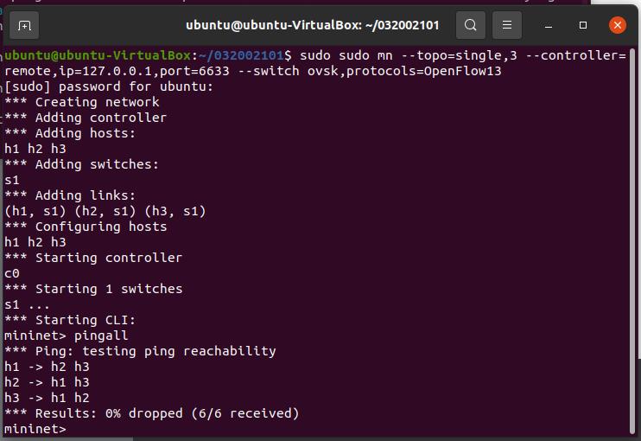The width and height of the screenshot is (641, 441).
Task: Focus the last empty mininet> prompt
Action: [35, 429]
